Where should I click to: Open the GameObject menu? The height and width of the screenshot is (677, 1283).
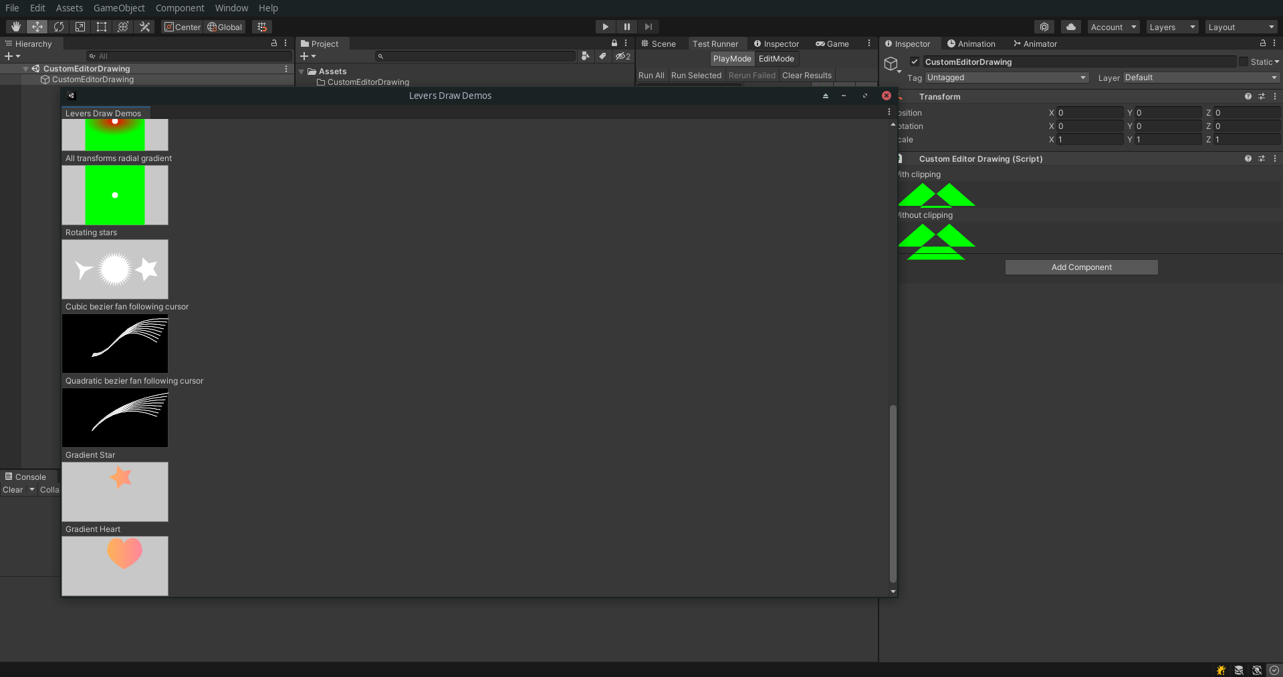(x=119, y=8)
